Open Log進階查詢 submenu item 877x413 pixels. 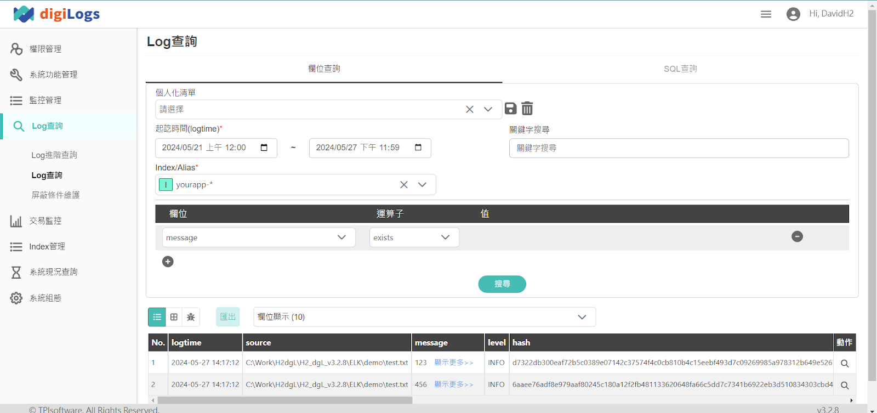pos(54,155)
